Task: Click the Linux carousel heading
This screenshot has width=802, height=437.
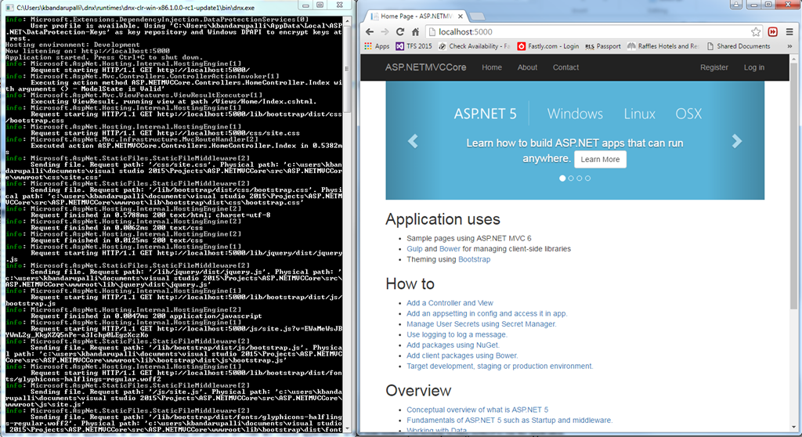Action: pos(639,114)
